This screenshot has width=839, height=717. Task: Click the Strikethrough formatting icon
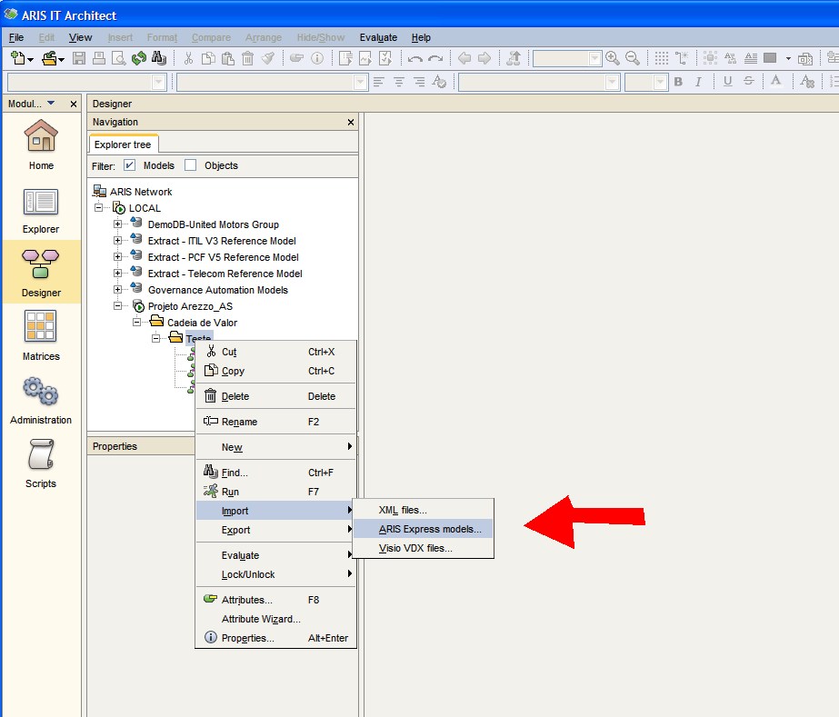pos(749,81)
